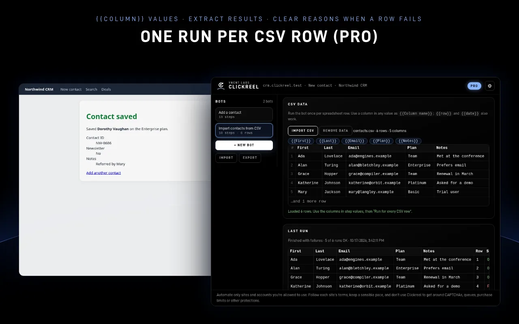Select 'Import contacts from CSV' bot
This screenshot has width=519, height=324.
(x=244, y=130)
